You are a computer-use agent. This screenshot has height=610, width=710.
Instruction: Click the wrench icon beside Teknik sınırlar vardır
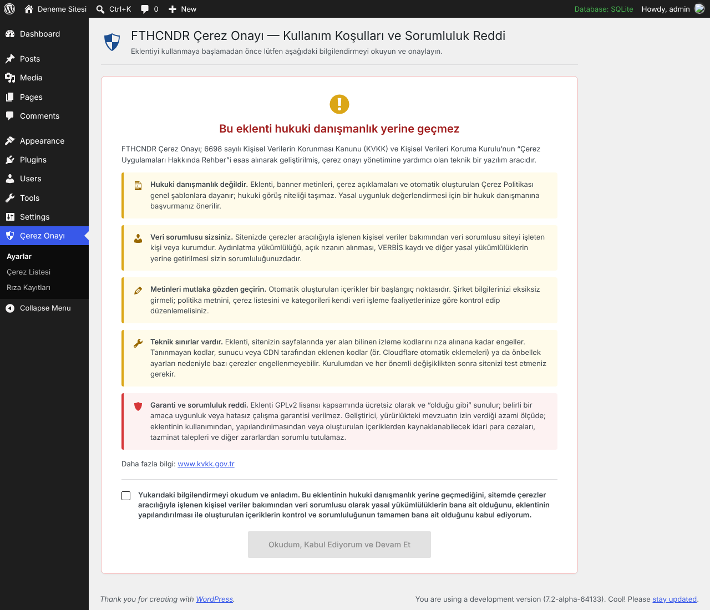(x=138, y=343)
